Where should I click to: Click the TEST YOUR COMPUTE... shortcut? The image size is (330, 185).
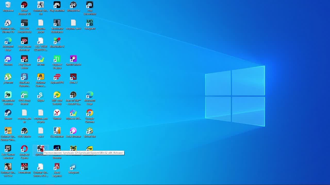tap(40, 44)
